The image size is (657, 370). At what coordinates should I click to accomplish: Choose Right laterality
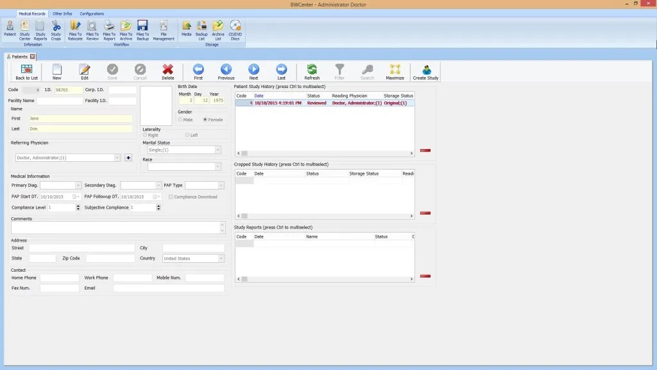point(145,135)
